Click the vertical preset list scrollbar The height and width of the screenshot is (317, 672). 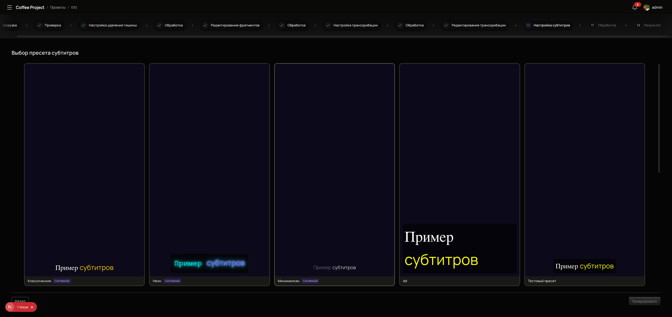point(659,119)
